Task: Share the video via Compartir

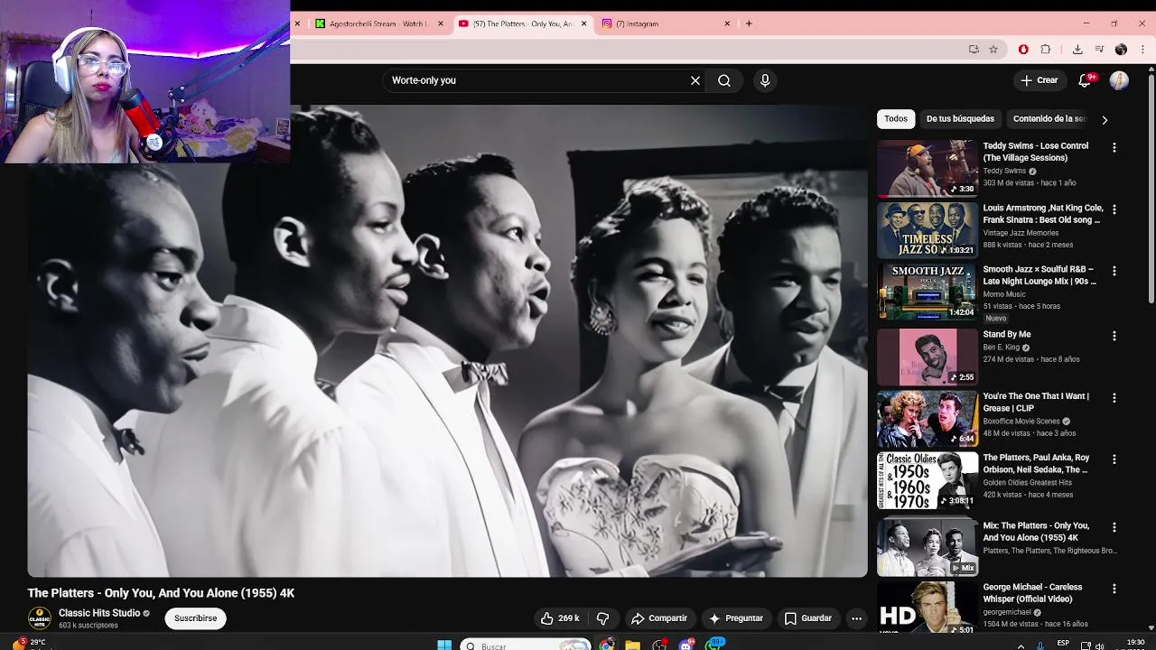Action: click(659, 618)
